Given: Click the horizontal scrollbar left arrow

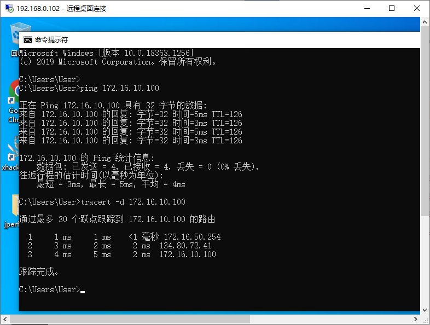Looking at the screenshot, I should coord(5,319).
